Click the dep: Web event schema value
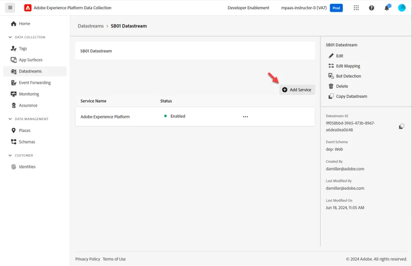Screen dimensions: 412x266 pyautogui.click(x=334, y=149)
